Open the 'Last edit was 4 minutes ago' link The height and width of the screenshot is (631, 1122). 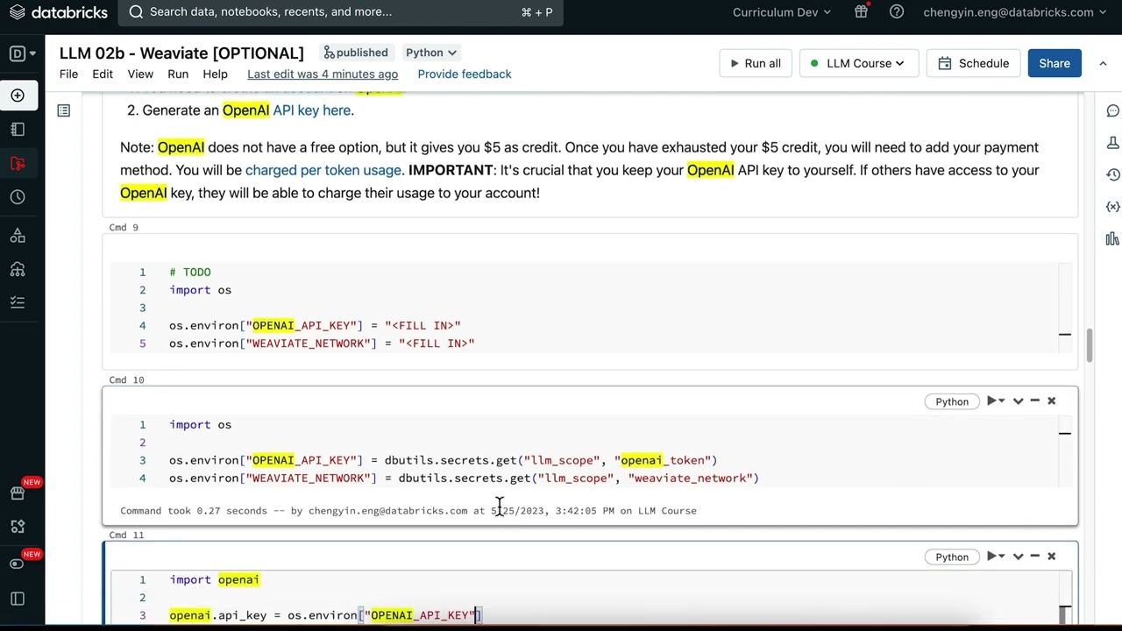(x=323, y=74)
